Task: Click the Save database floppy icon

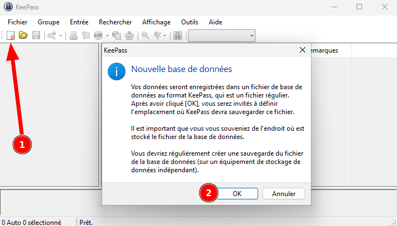Action: pos(36,35)
